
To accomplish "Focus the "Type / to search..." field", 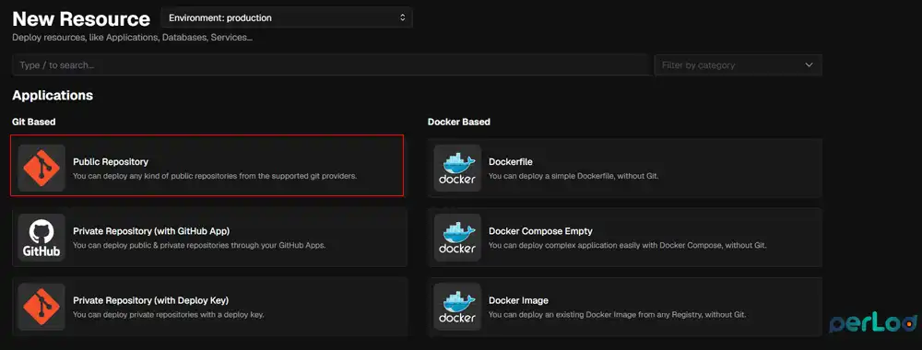I will (x=330, y=65).
